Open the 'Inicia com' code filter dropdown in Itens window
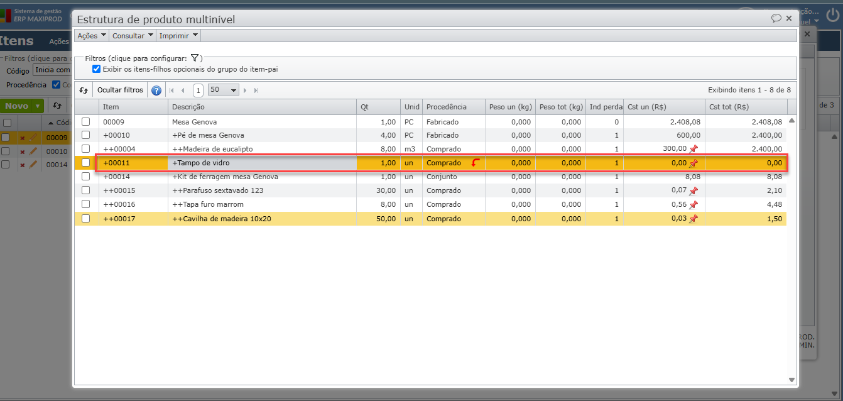Image resolution: width=843 pixels, height=401 pixels. tap(52, 70)
